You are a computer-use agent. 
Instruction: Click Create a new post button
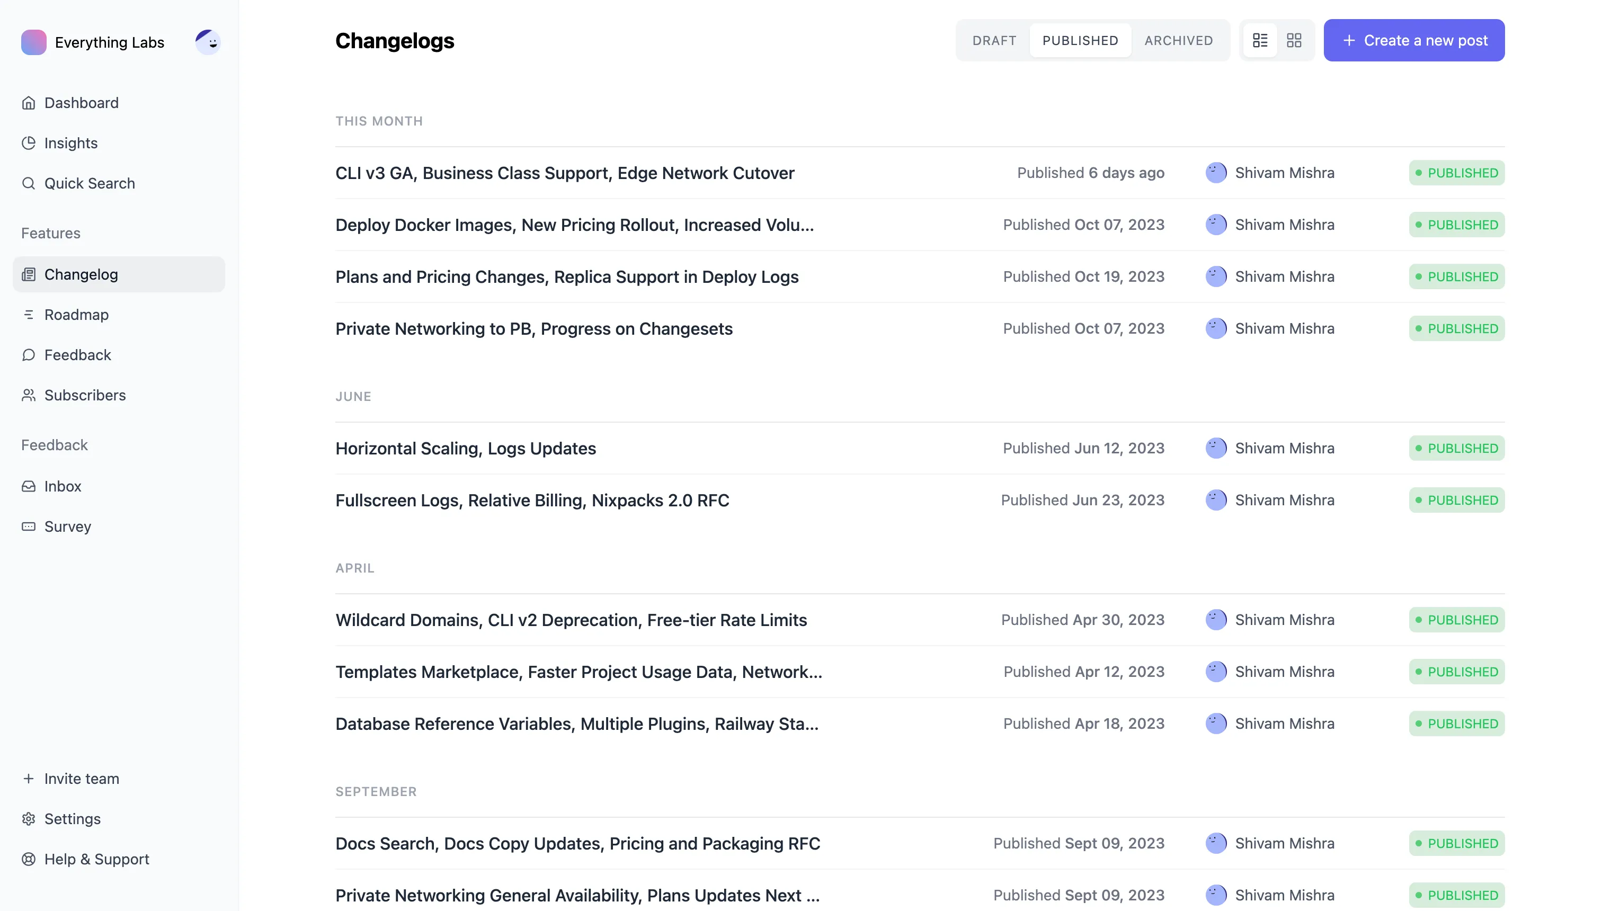pyautogui.click(x=1413, y=41)
